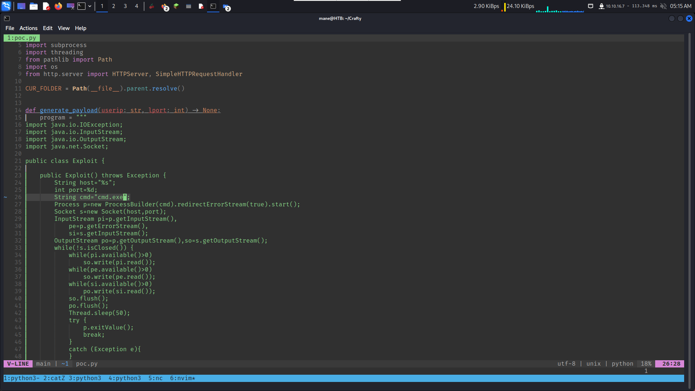
Task: Open the Kali Linux applications menu
Action: (7, 6)
